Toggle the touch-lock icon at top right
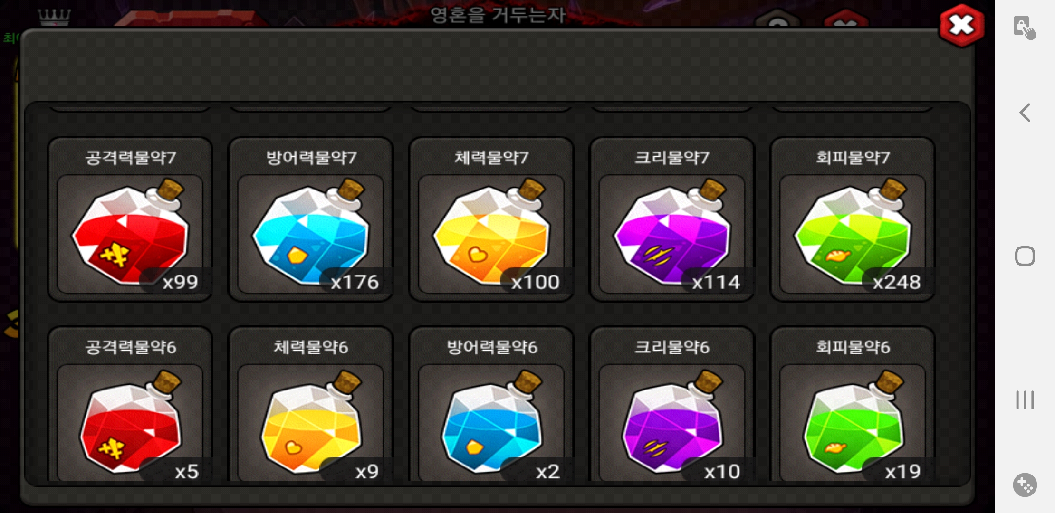This screenshot has height=513, width=1055. tap(1024, 28)
